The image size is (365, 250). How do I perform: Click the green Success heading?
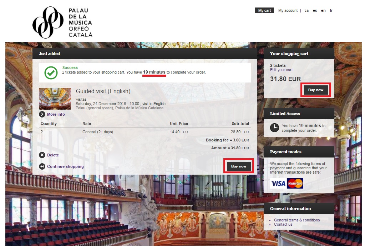pos(70,67)
